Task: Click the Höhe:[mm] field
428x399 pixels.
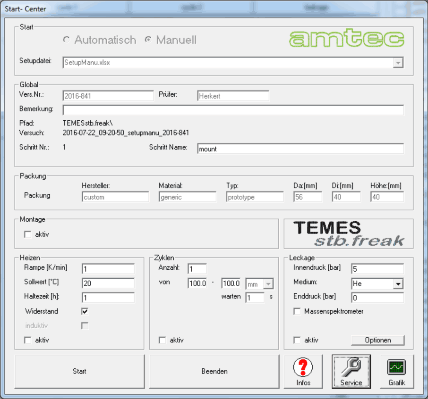Action: point(387,197)
